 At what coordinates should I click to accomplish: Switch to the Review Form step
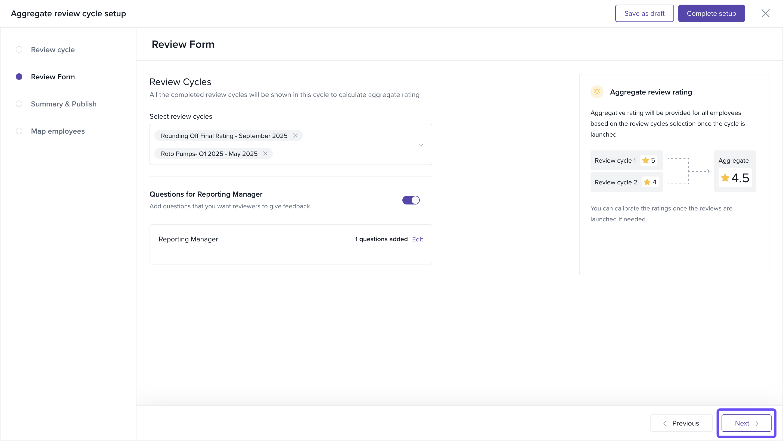[x=52, y=77]
